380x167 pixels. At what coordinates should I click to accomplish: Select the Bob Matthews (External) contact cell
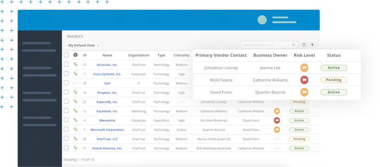[x=213, y=148]
